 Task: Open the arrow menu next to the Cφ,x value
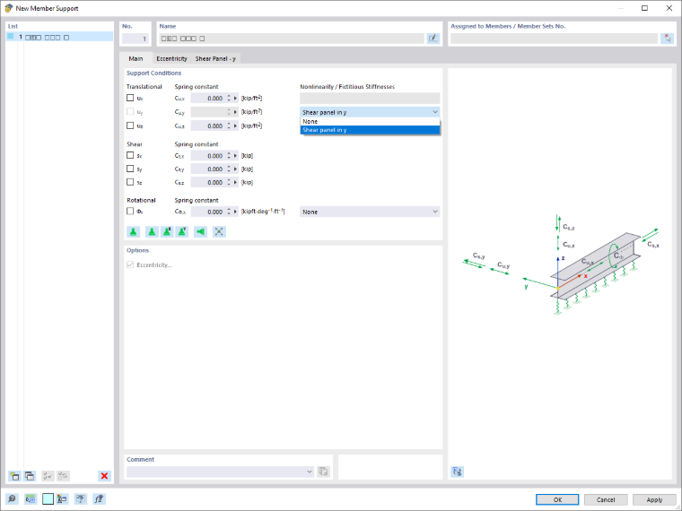point(235,212)
